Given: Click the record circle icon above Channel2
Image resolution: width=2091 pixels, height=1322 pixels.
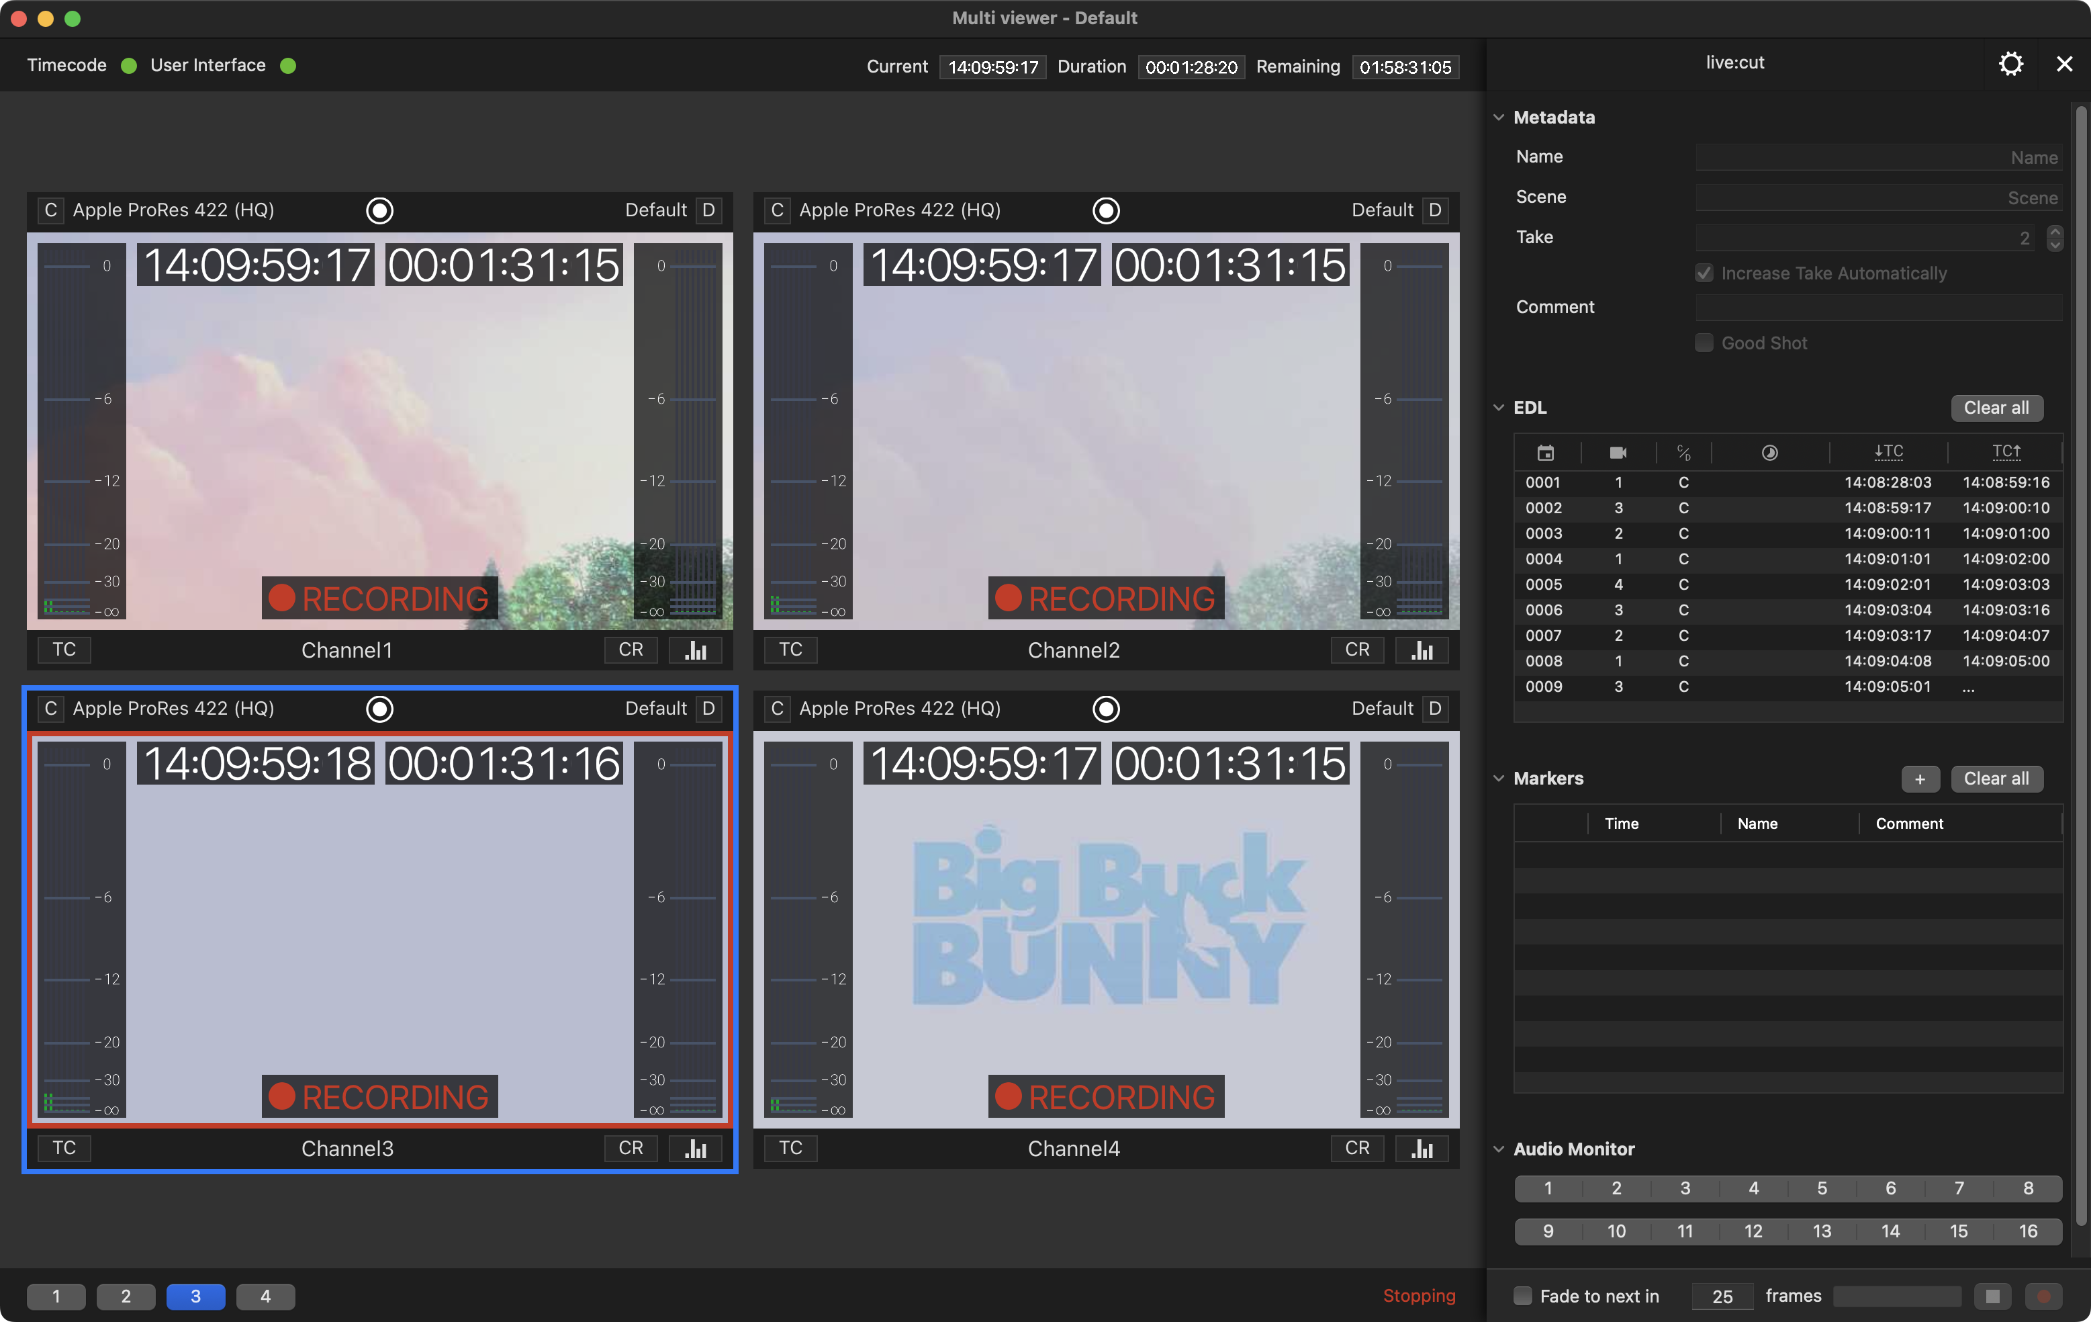Looking at the screenshot, I should pyautogui.click(x=1105, y=210).
